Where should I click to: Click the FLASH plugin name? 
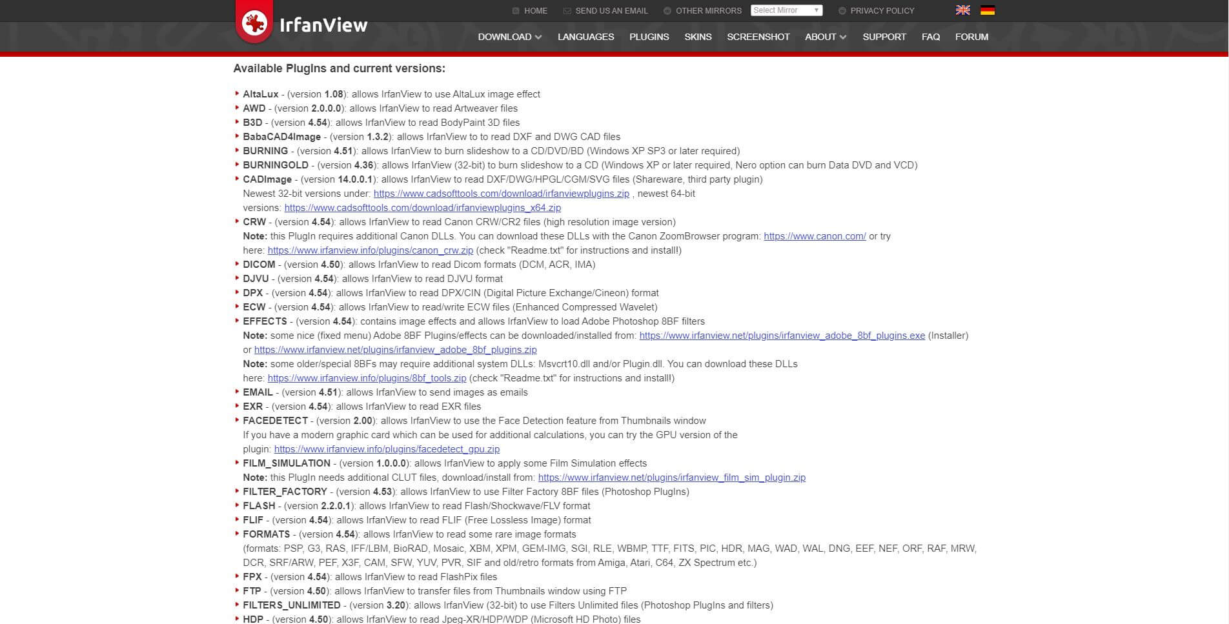pyautogui.click(x=259, y=506)
